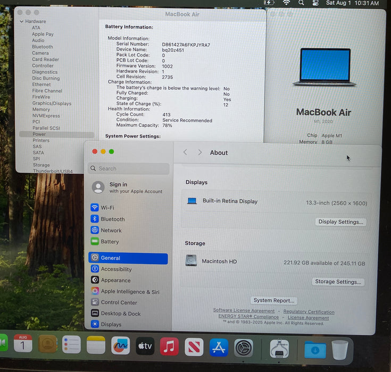Open Wi-Fi settings in sidebar
Image resolution: width=391 pixels, height=372 pixels.
(x=103, y=207)
